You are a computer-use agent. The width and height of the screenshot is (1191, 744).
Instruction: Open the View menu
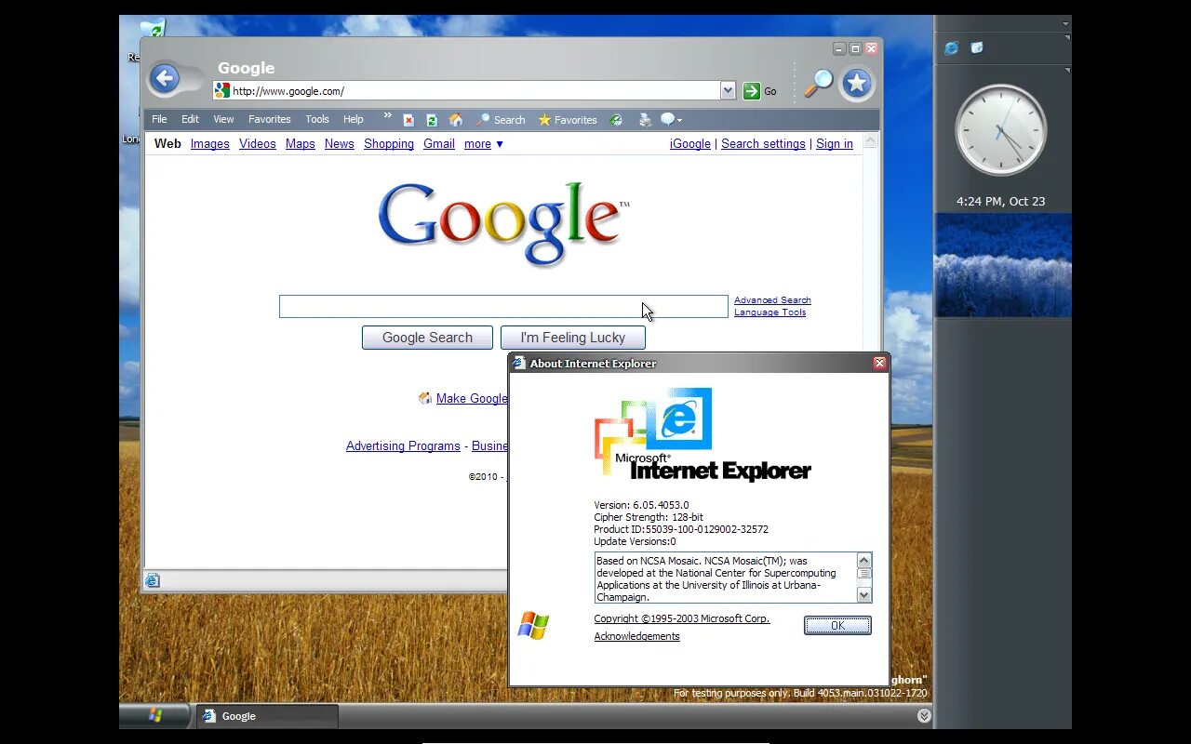(224, 120)
